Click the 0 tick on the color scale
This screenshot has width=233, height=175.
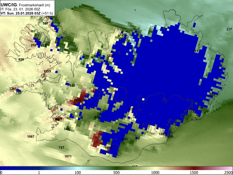pos(1,173)
